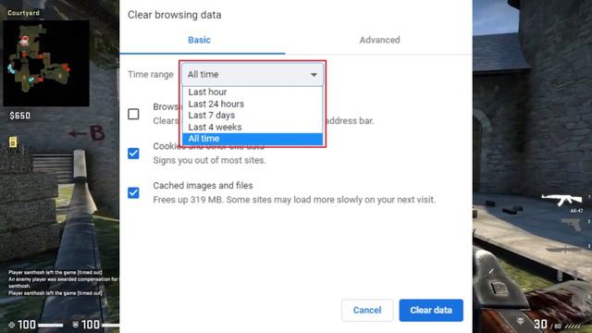Click the Clear data button
Screen dimensions: 592x333
click(x=431, y=311)
